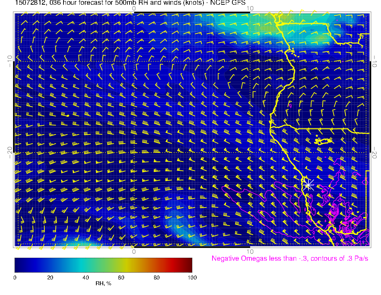This screenshot has height=295, width=381.
Task: Click the '-10' latitude label on the right axis
Action: pos(375,61)
